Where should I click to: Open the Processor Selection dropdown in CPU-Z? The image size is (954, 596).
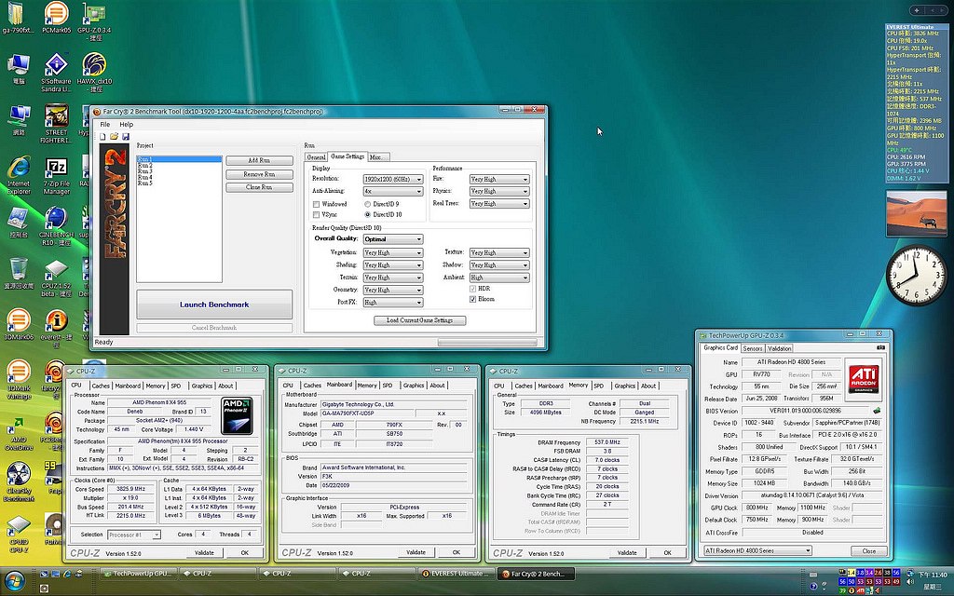tap(134, 535)
